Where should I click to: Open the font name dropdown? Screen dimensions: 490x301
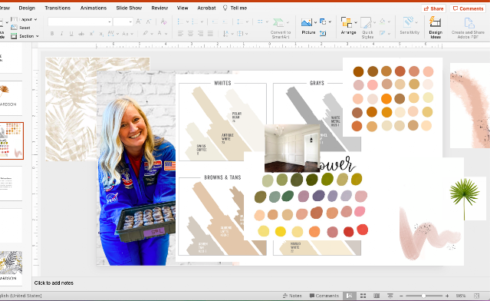(x=110, y=21)
